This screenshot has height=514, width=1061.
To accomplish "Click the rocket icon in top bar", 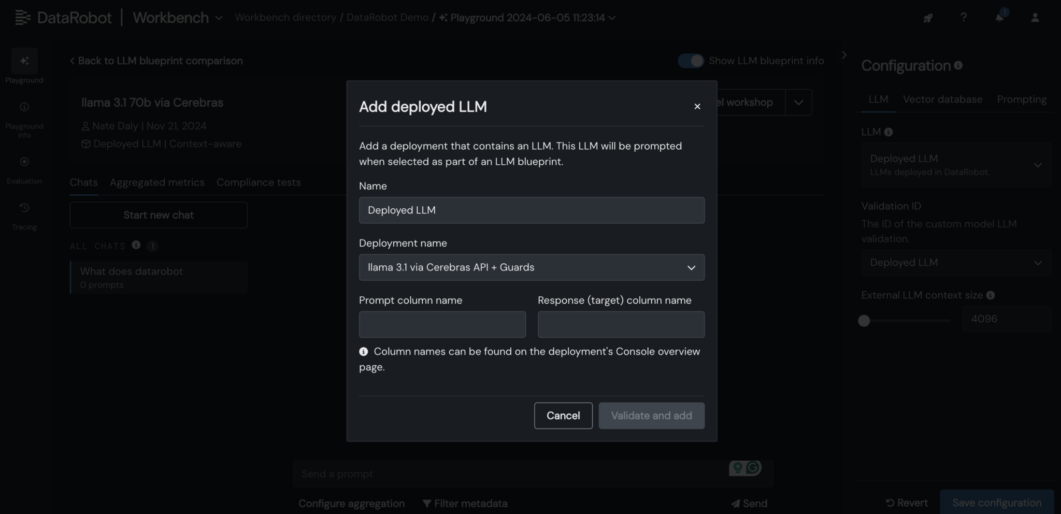I will [x=927, y=18].
